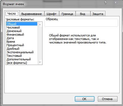The height and width of the screenshot is (106, 123).
Task: Switch to the Вид tab
Action: pos(83,14)
